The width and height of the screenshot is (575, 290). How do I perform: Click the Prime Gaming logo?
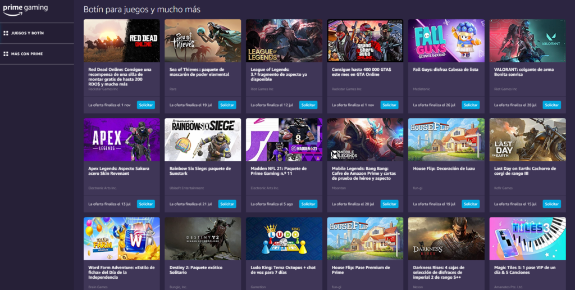tap(25, 10)
